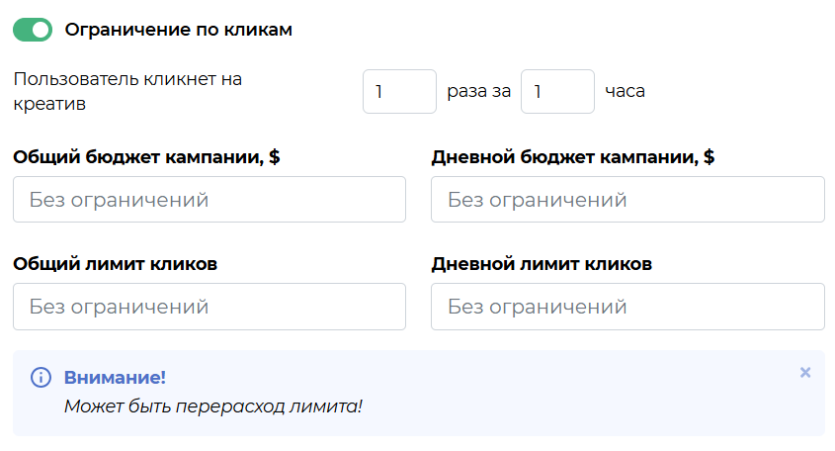The width and height of the screenshot is (835, 451).
Task: Click the Пользователь кликнет на креатив text
Action: coord(127,91)
